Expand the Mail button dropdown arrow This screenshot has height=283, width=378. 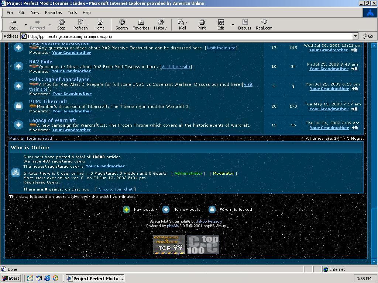click(x=186, y=22)
